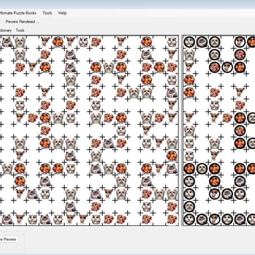Screen dimensions: 255x255
Task: Select the hamster icon in puzzle's top-right corner
Action: click(x=172, y=42)
